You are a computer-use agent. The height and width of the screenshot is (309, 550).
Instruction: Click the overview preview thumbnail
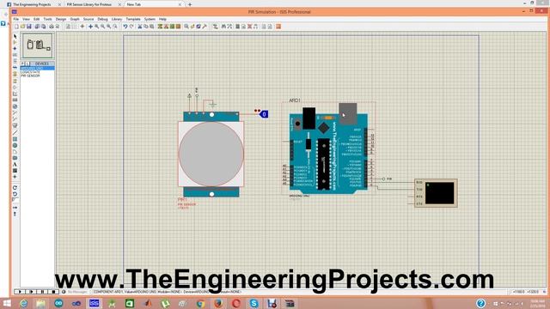pos(37,45)
